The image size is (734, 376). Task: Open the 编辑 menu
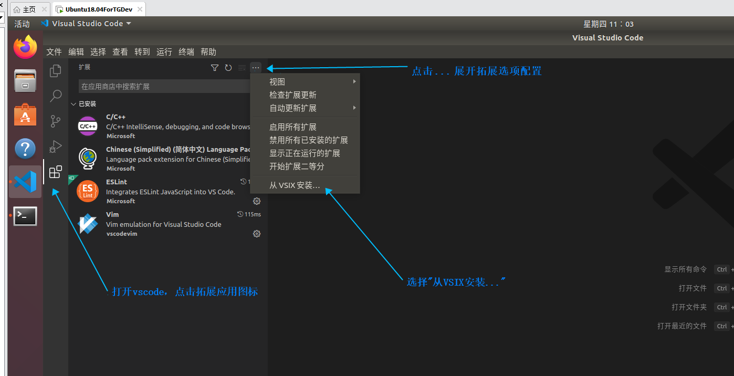pyautogui.click(x=76, y=52)
